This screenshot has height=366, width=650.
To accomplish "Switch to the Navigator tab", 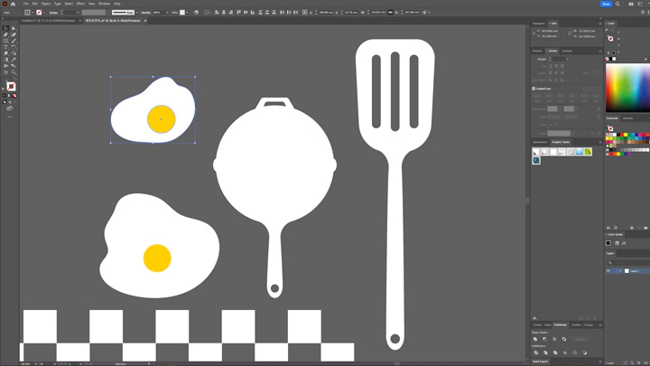I will 538,23.
